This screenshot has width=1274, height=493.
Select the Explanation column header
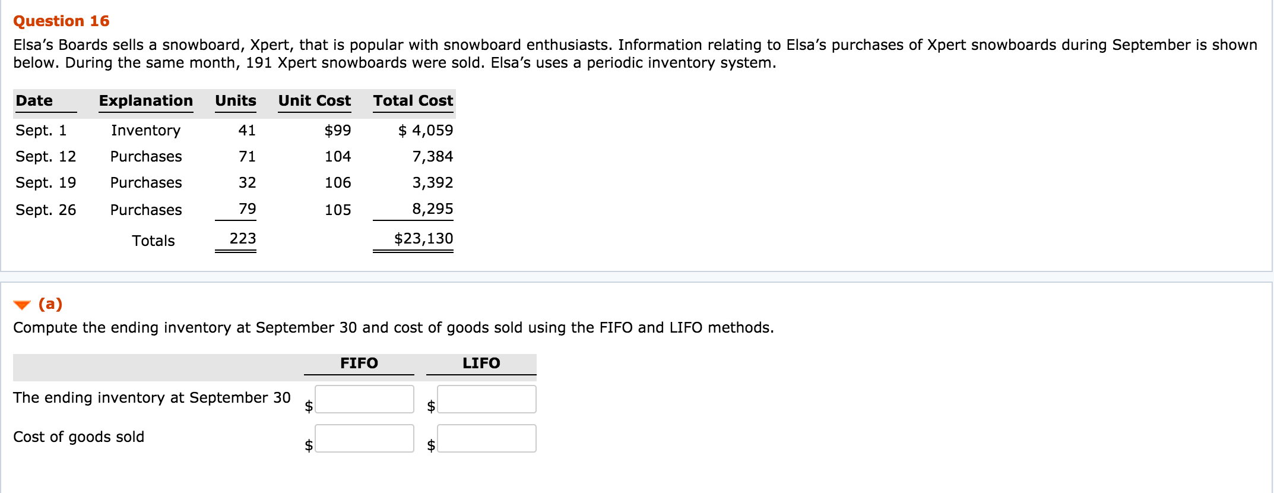click(145, 101)
